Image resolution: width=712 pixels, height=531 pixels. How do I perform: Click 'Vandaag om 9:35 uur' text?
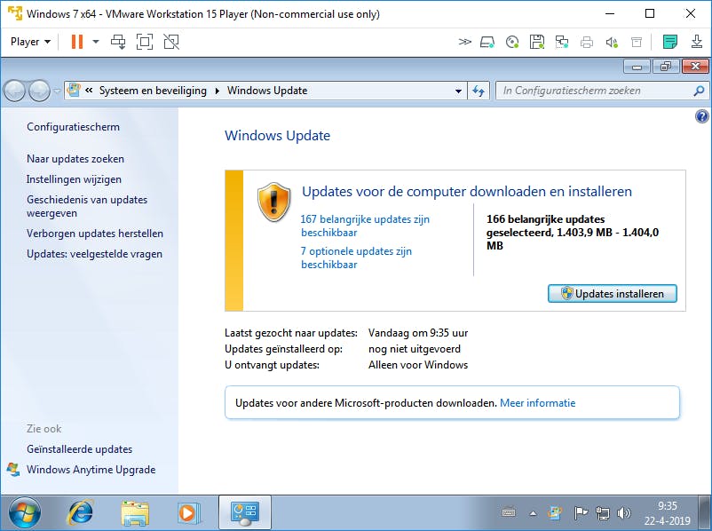click(418, 333)
